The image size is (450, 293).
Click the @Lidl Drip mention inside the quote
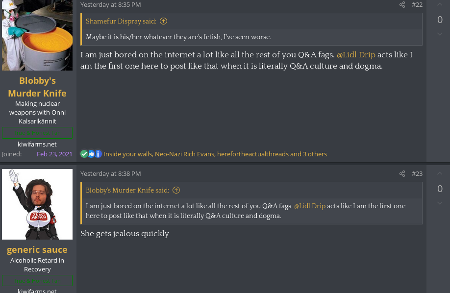tap(310, 206)
